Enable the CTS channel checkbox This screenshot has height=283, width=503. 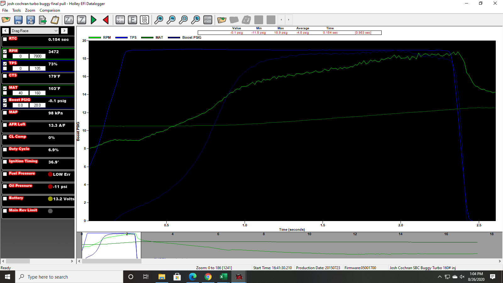(5, 76)
